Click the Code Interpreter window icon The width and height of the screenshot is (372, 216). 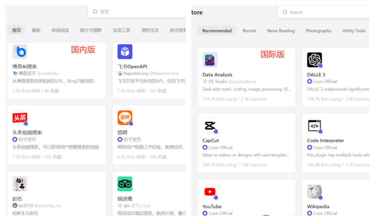tap(314, 126)
